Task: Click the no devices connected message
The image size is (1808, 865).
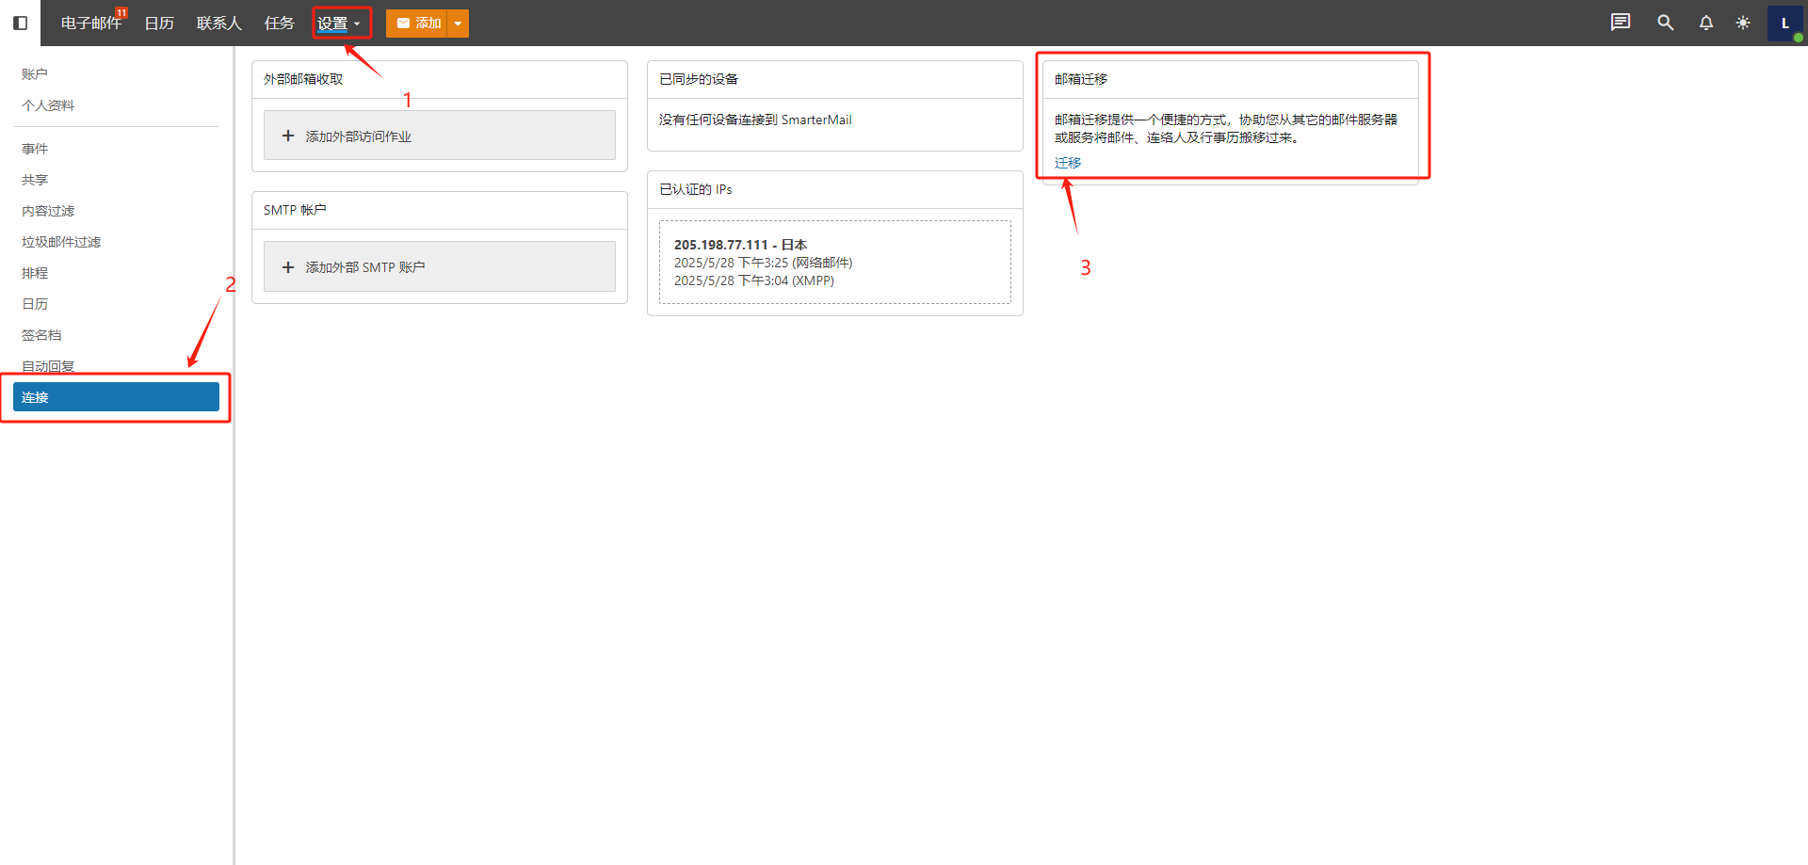Action: (x=755, y=120)
